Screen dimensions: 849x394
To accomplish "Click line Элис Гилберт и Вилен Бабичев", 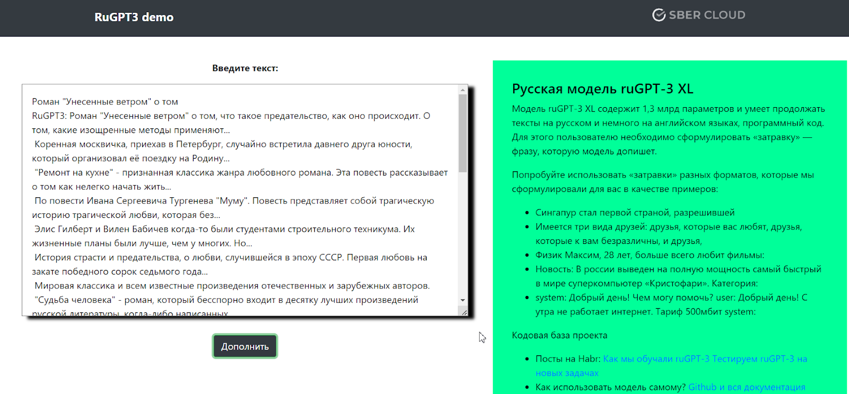I will [x=223, y=236].
